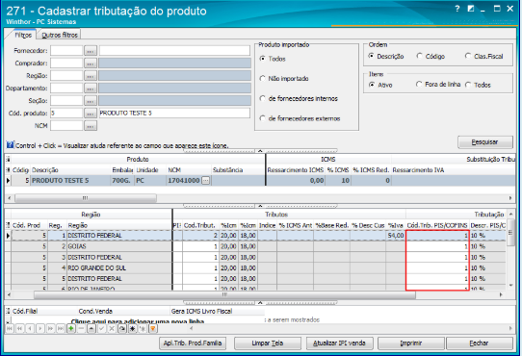Screen dimensions: 522x356
Task: Click the ellipsis button in the 17041000 NCM cell
Action: click(x=206, y=181)
